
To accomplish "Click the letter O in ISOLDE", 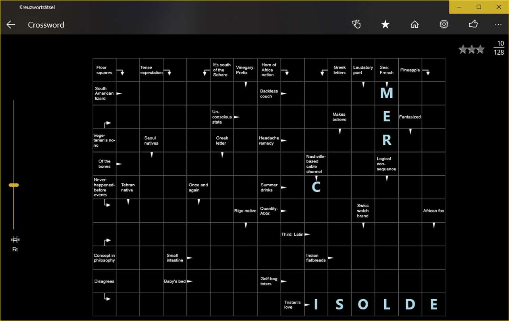I will pos(363,304).
